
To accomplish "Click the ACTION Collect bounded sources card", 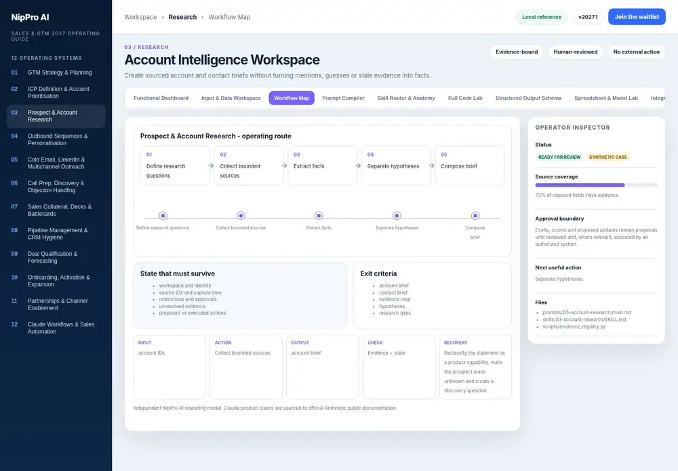I will (246, 366).
